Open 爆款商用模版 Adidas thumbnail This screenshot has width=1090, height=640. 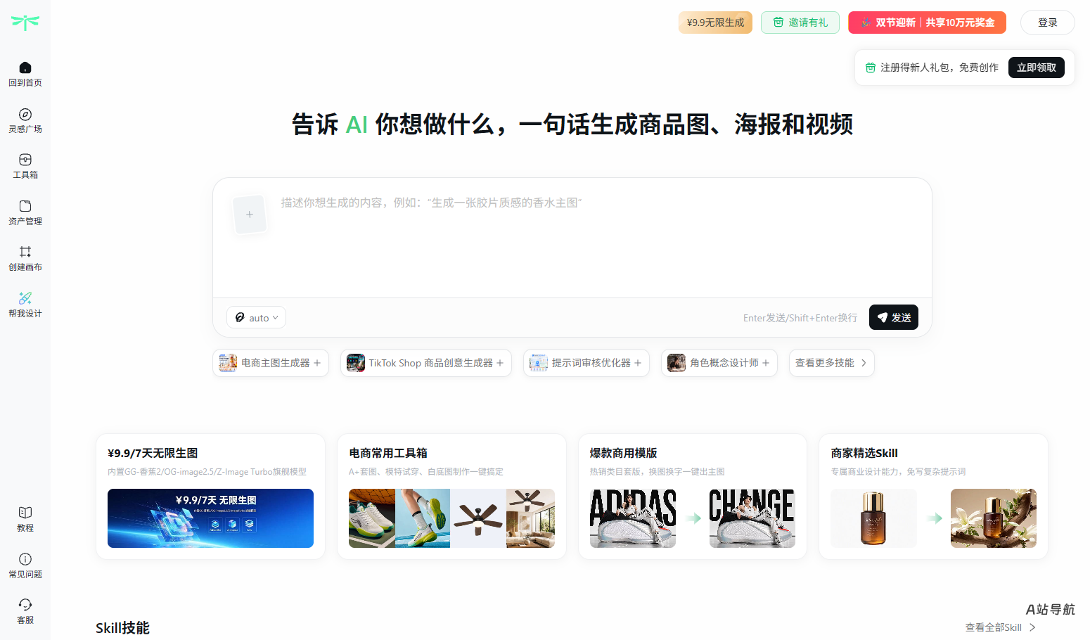633,518
